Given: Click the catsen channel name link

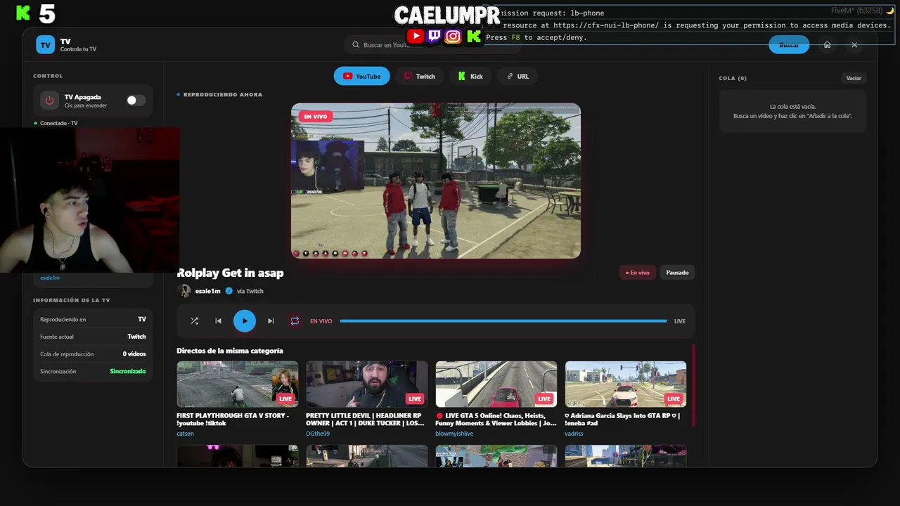Looking at the screenshot, I should [186, 434].
